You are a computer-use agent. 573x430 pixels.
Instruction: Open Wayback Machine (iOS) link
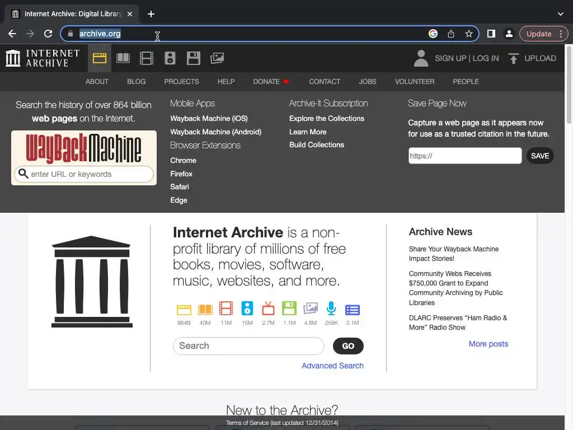click(x=209, y=119)
